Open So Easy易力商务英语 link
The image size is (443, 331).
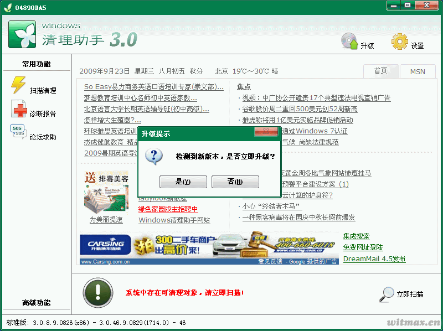click(x=154, y=87)
